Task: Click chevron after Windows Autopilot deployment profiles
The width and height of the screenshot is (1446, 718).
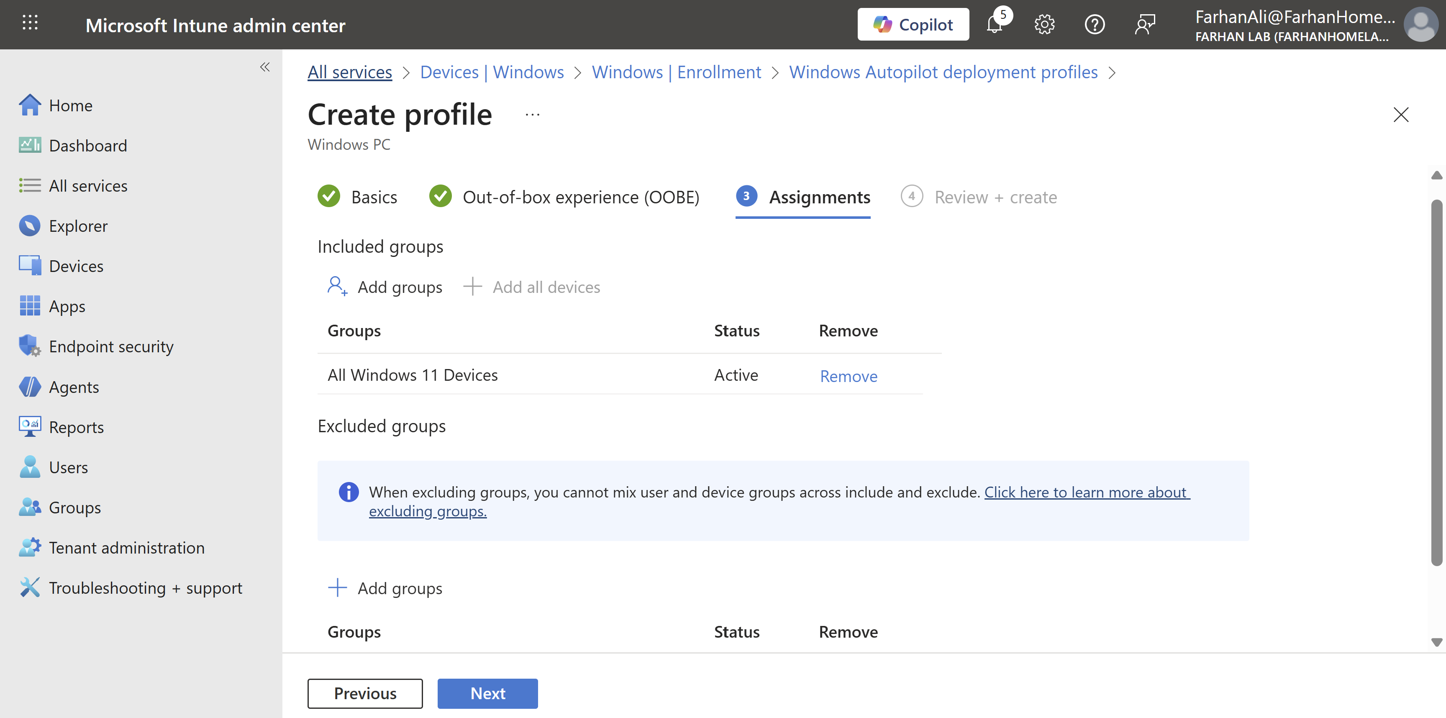Action: click(x=1113, y=73)
